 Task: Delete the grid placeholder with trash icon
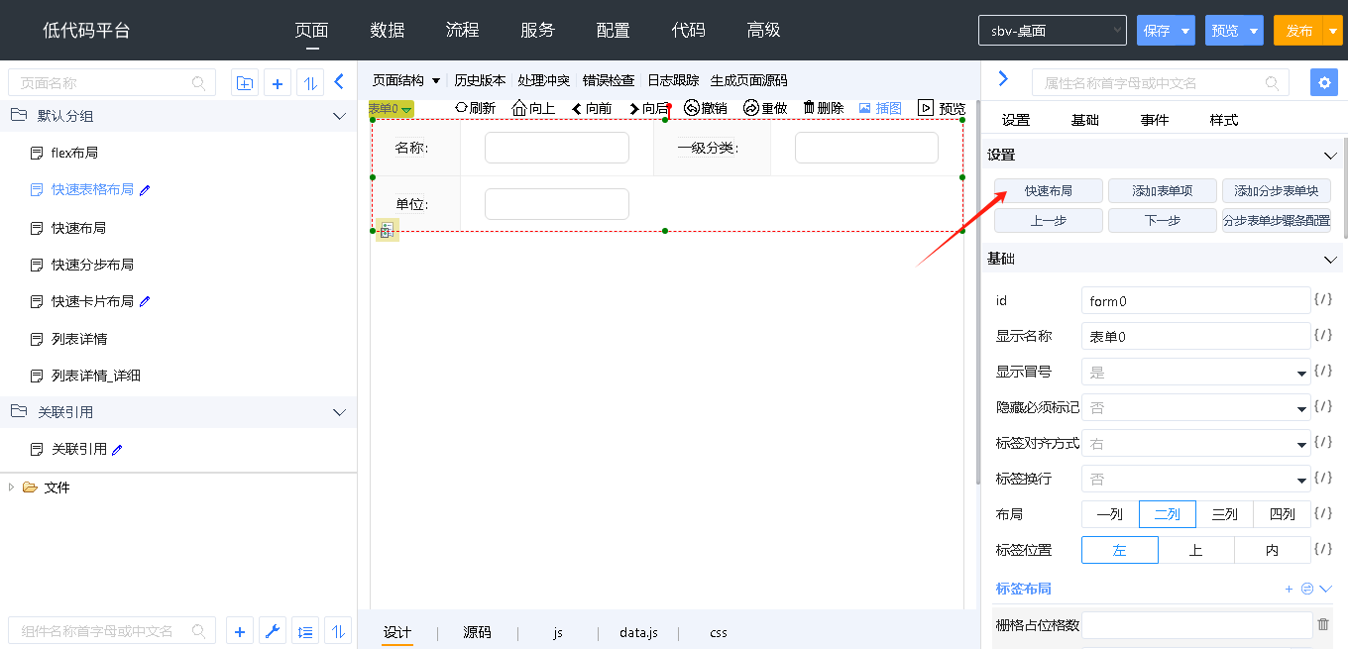1322,624
